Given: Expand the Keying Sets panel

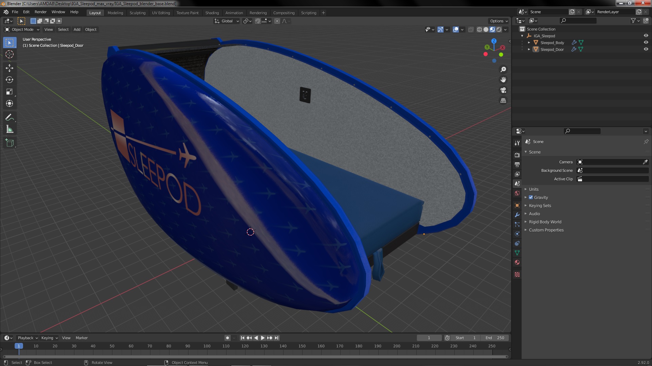Looking at the screenshot, I should pos(540,205).
